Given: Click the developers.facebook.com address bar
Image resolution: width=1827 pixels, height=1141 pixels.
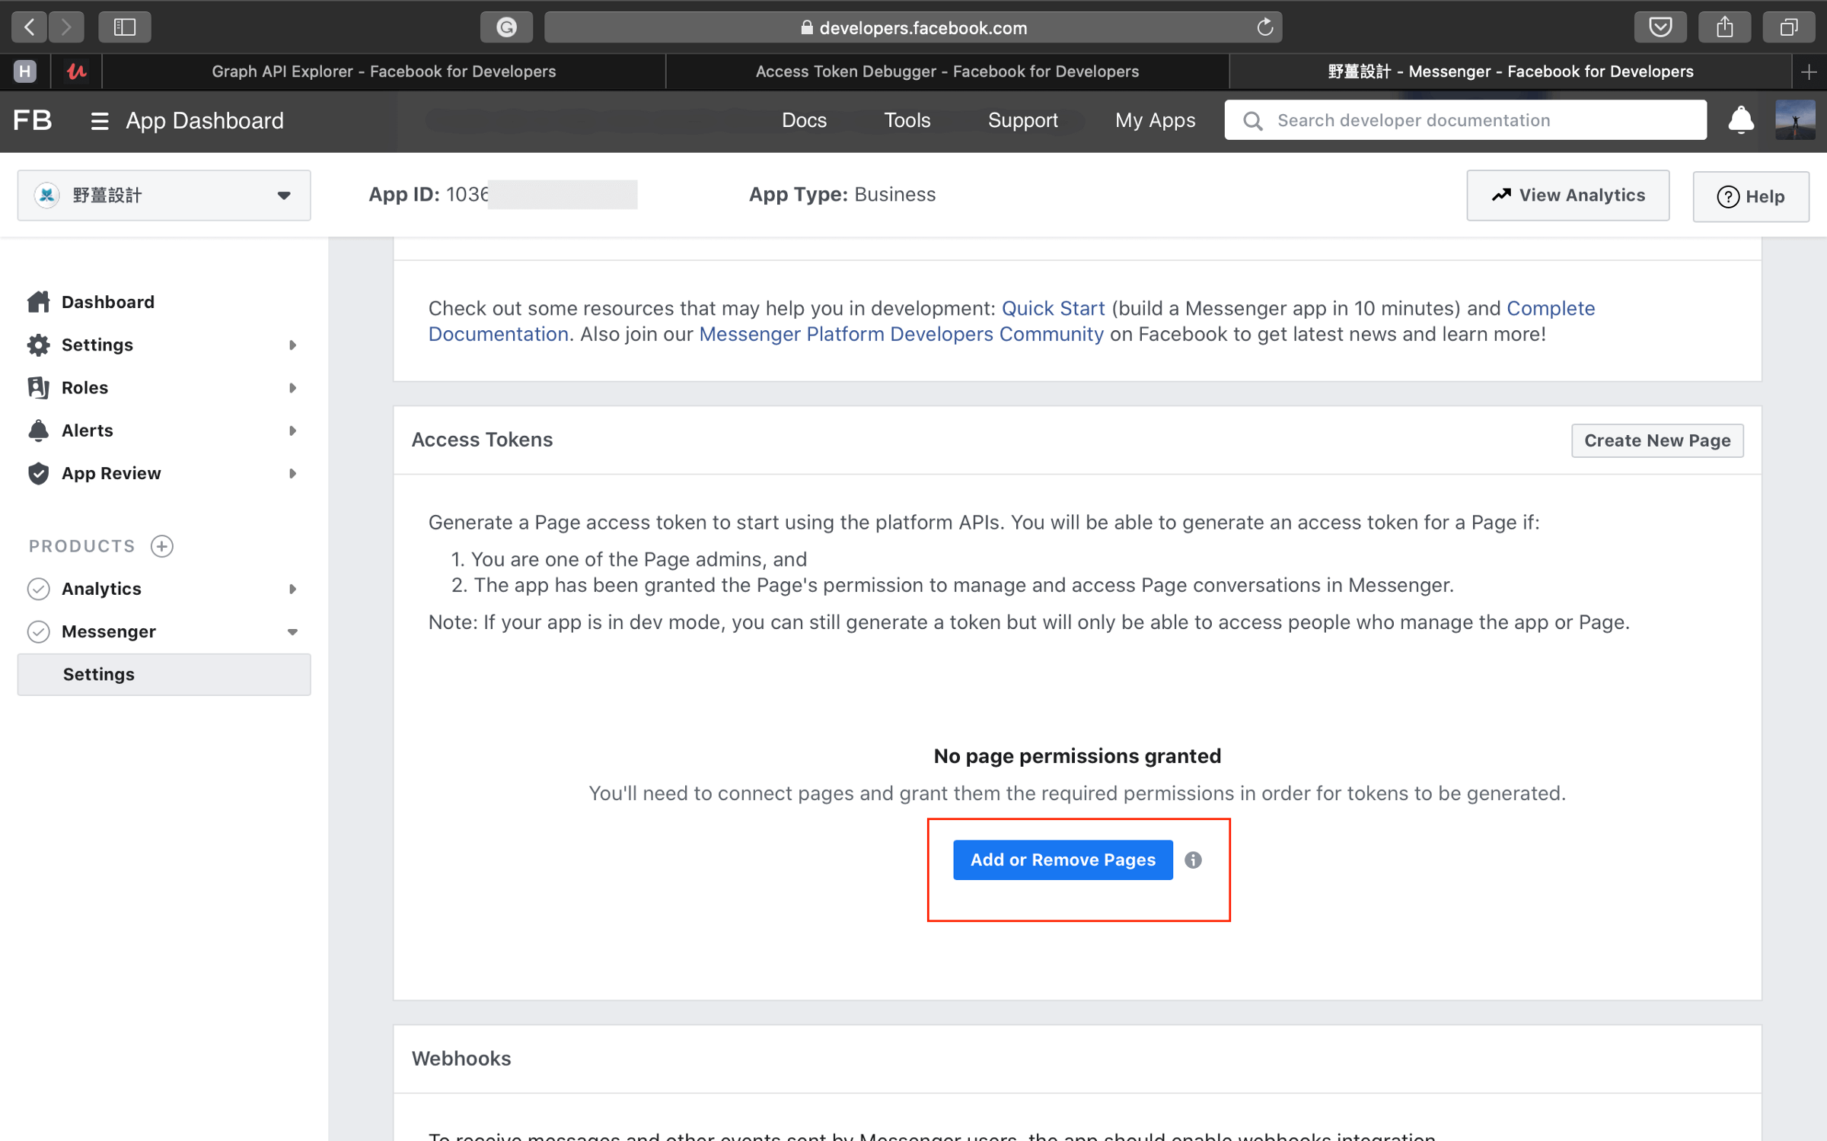Looking at the screenshot, I should point(913,27).
